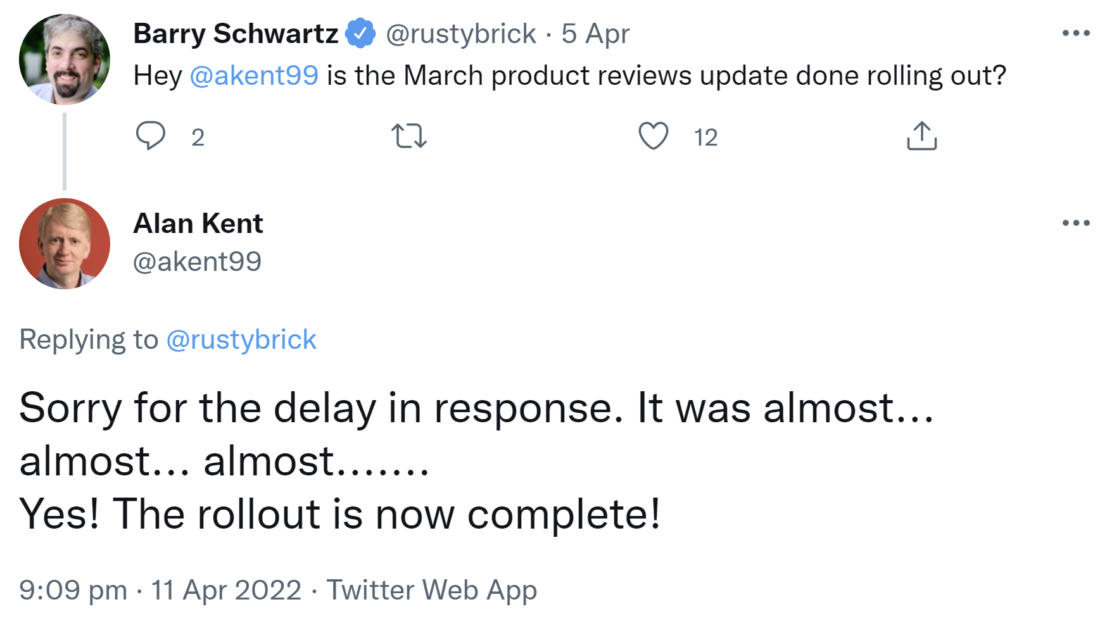Open the Replying to @rustybrick link
The width and height of the screenshot is (1107, 628).
click(x=241, y=339)
